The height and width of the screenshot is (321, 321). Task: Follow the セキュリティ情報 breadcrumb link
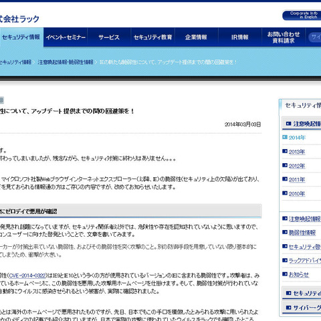15,62
